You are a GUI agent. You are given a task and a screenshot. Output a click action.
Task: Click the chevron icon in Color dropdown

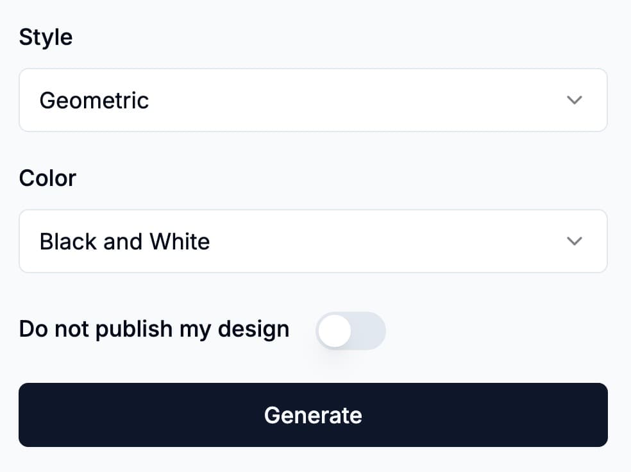[x=575, y=241]
